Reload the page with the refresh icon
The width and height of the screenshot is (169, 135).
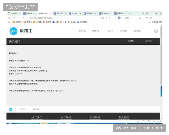(x=14, y=18)
